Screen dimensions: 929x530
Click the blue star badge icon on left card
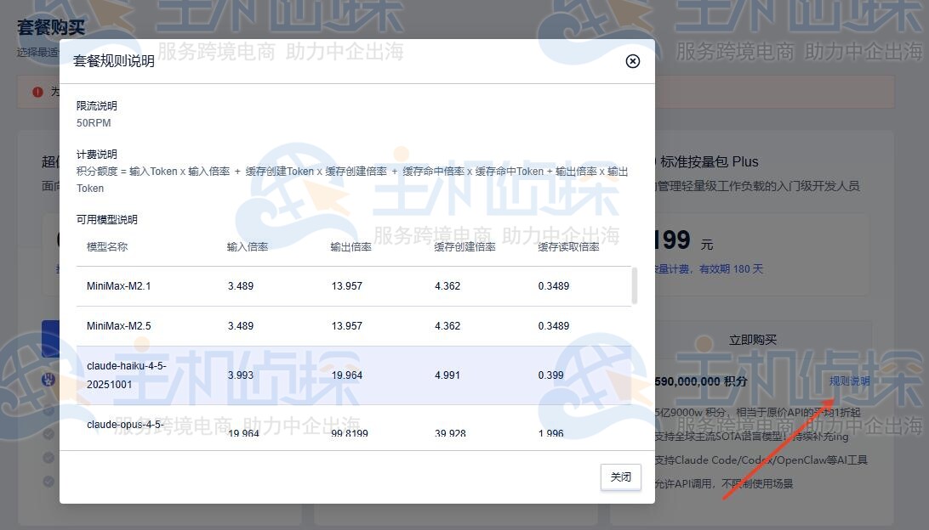[48, 380]
